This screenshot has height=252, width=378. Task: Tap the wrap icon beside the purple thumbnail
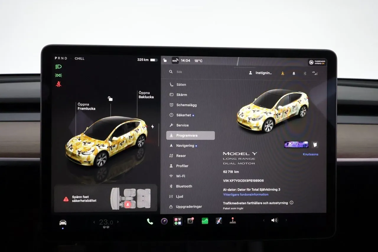pyautogui.click(x=315, y=144)
